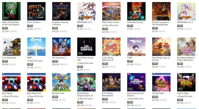Open Darkest Dungeon: The Shieldbreaker title link
The image size is (199, 109).
coord(161,24)
